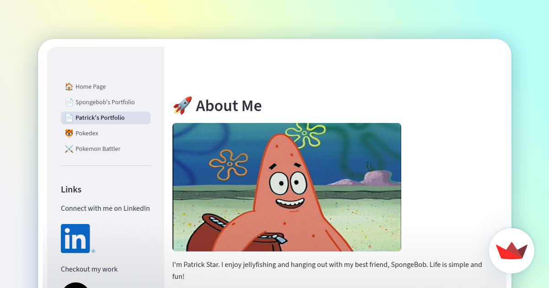Screen dimensions: 549x288
Task: Click the dark circular icon under Checkout my work
Action: (75, 286)
